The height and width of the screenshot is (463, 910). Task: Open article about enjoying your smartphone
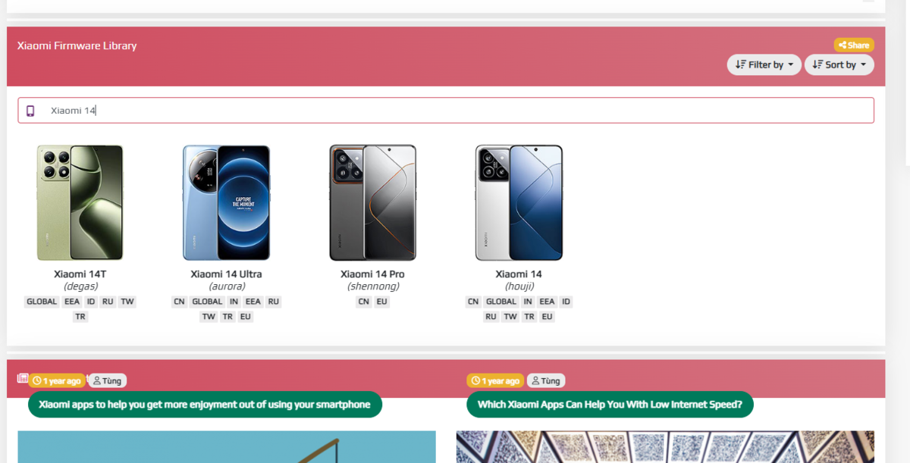pyautogui.click(x=205, y=404)
